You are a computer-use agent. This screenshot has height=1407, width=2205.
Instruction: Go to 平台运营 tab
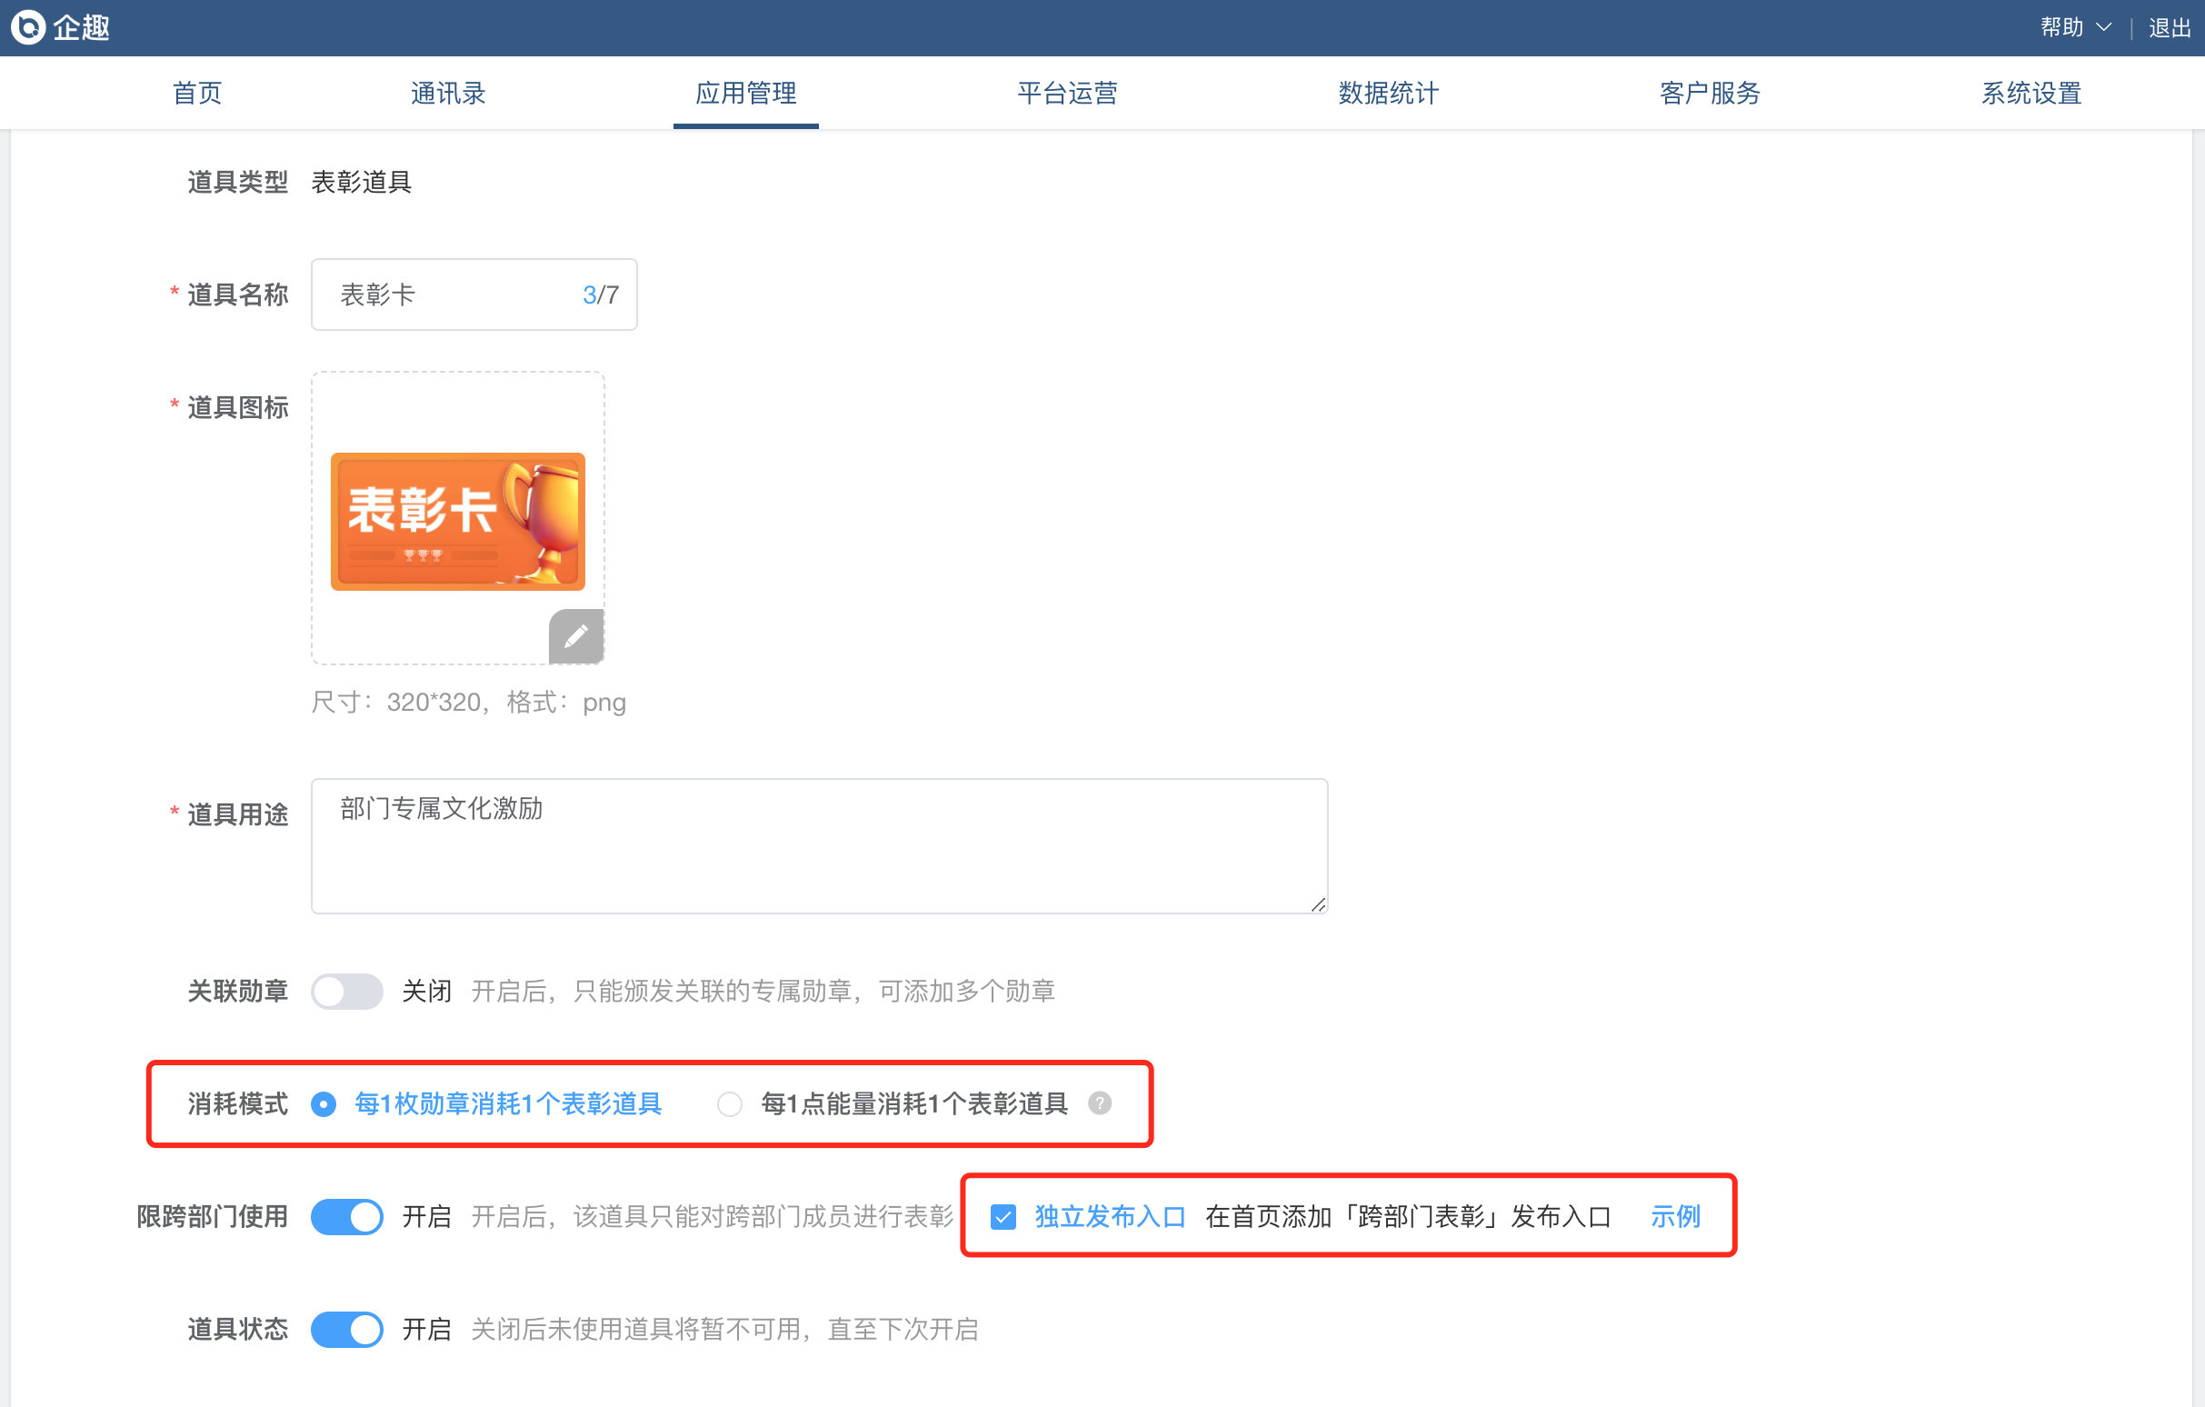tap(1067, 93)
